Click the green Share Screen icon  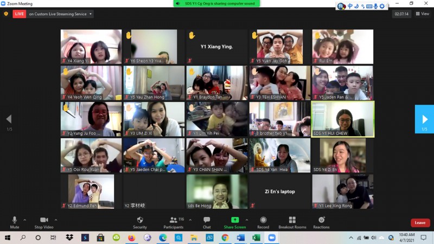(235, 220)
